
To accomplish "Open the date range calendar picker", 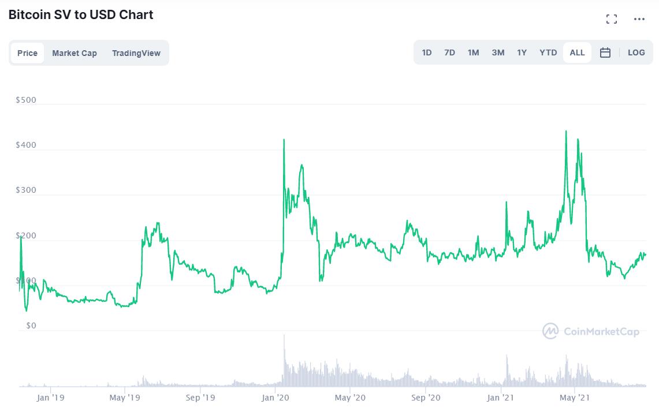I will point(605,52).
